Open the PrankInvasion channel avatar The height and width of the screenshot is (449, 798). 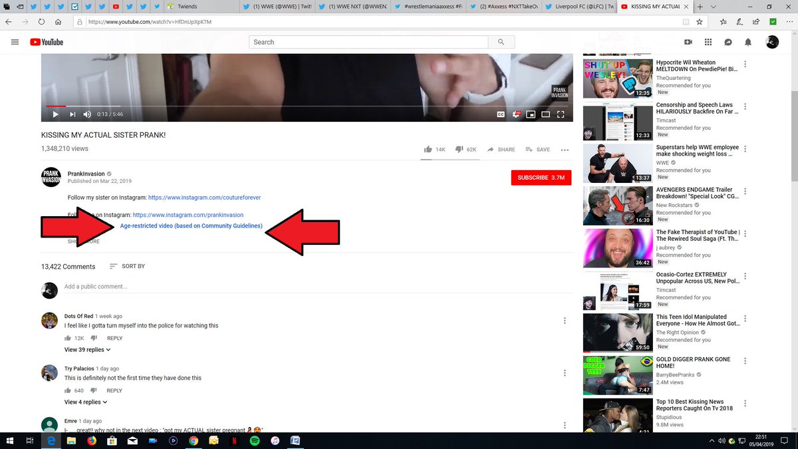click(52, 178)
